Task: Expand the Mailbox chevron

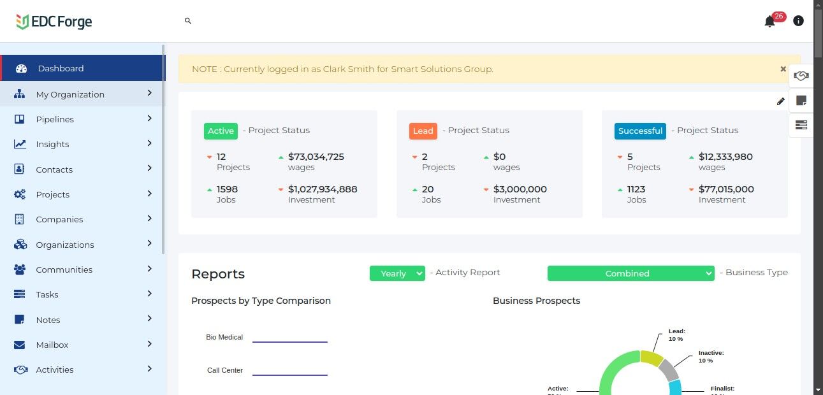Action: (x=150, y=344)
